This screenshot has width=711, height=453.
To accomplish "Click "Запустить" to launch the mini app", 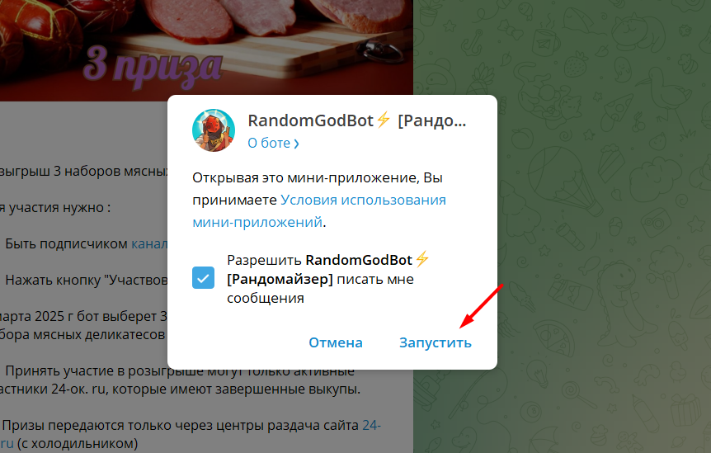I will tap(436, 342).
